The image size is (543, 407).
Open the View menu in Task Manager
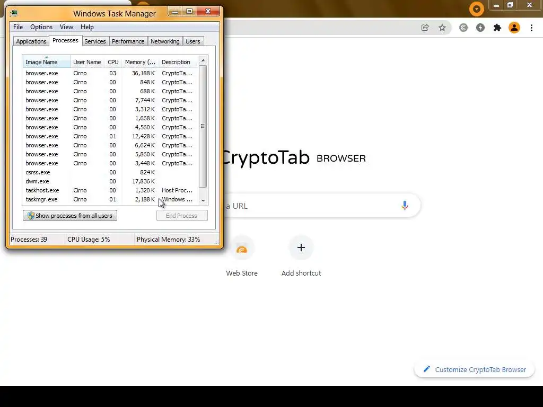tap(66, 27)
